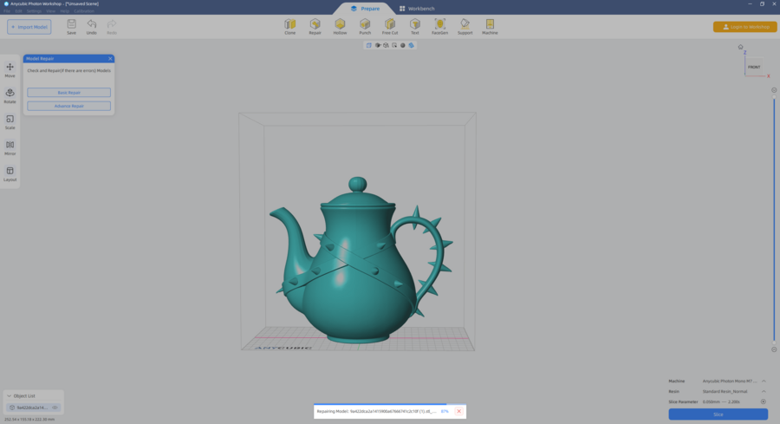Viewport: 780px width, 424px height.
Task: Click the Basic Repair button
Action: click(x=68, y=93)
